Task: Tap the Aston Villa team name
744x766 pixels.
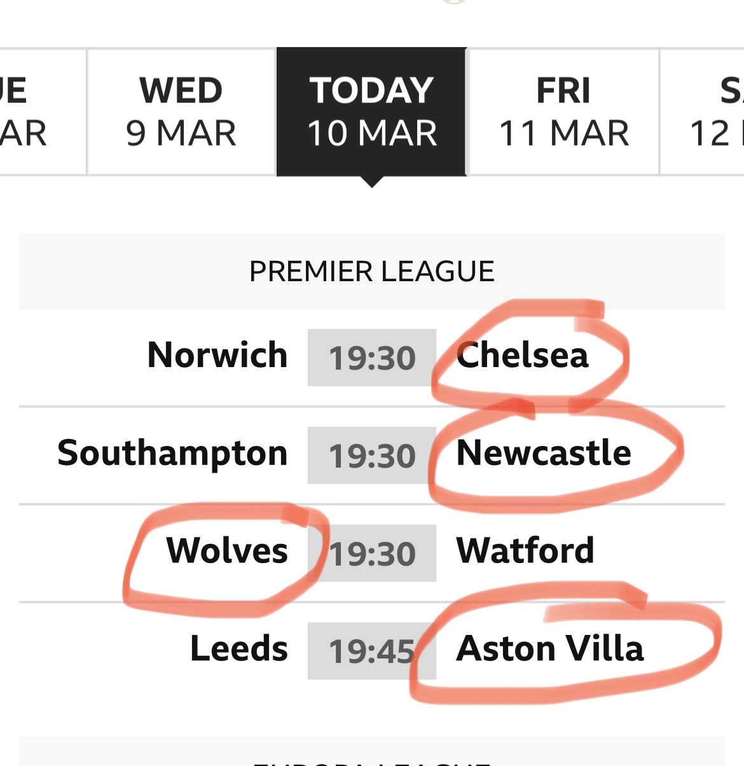Action: [550, 648]
